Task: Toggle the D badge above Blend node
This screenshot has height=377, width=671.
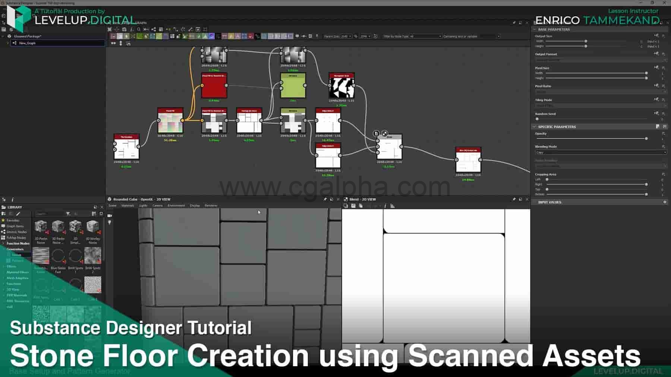Action: point(376,133)
